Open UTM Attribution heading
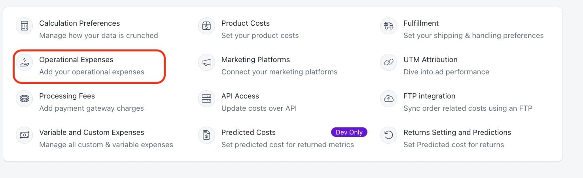The width and height of the screenshot is (583, 178). point(430,60)
